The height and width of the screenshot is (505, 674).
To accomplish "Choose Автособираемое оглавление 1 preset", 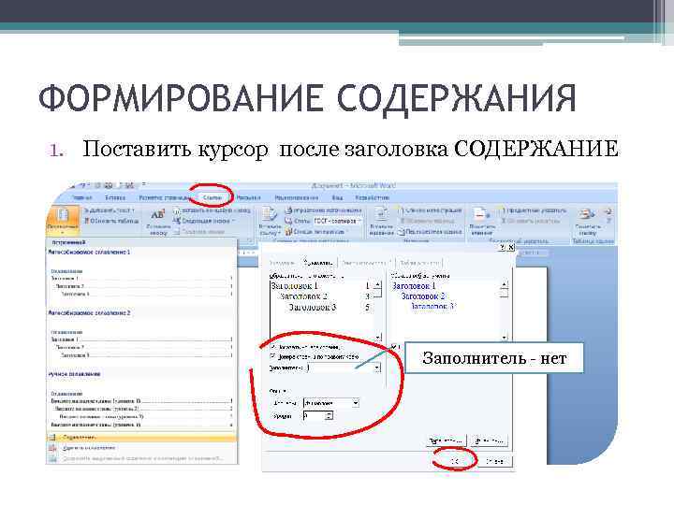I will pyautogui.click(x=141, y=275).
